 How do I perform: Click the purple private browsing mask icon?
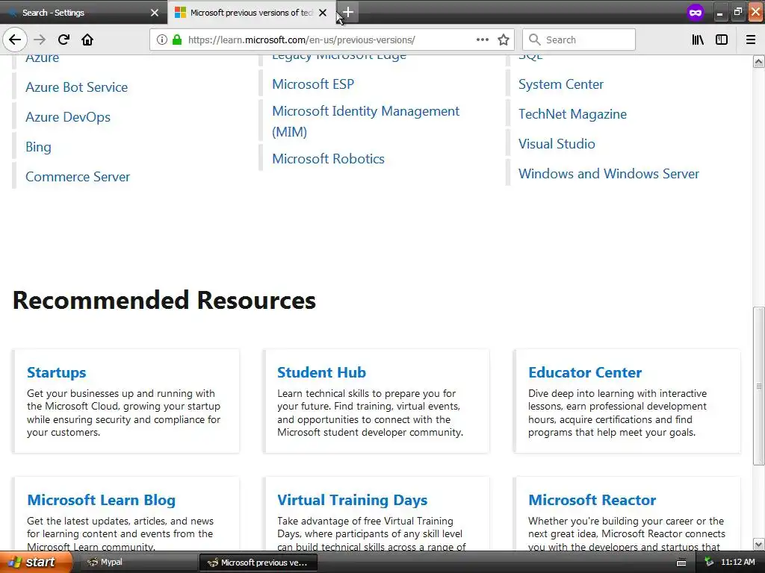click(x=696, y=12)
